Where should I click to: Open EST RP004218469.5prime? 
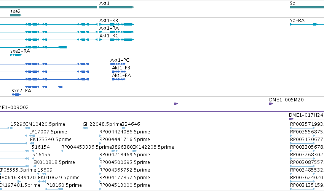click(124, 155)
